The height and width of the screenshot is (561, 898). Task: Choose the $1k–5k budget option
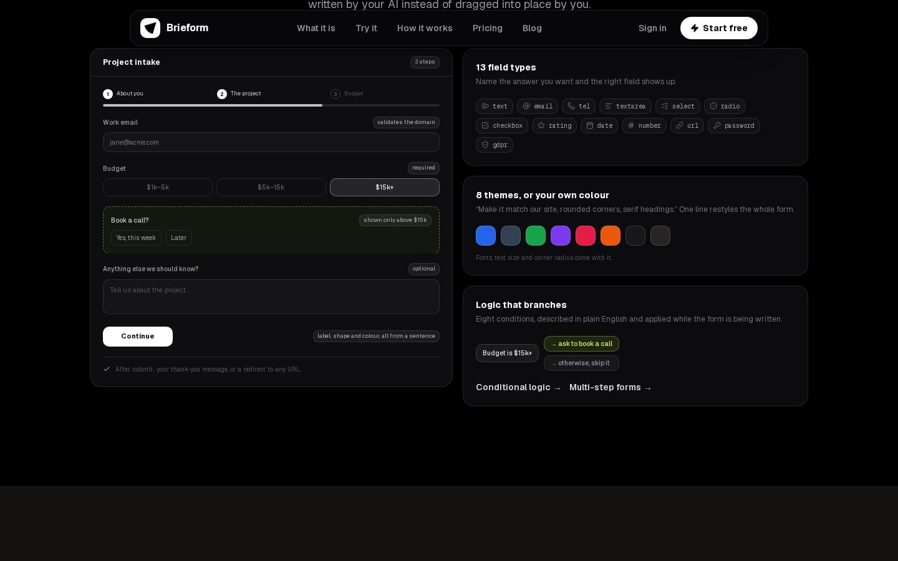(x=158, y=187)
